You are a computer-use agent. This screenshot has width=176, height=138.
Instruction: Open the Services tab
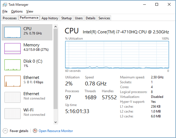(x=104, y=18)
